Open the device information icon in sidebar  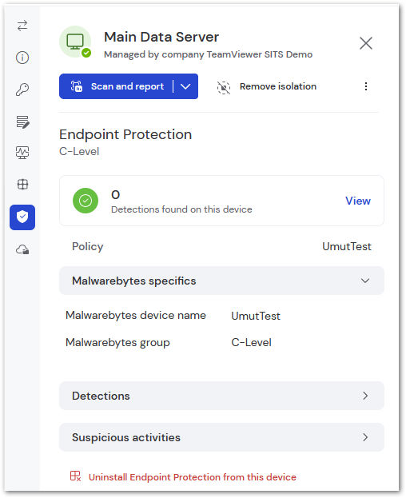pos(22,58)
